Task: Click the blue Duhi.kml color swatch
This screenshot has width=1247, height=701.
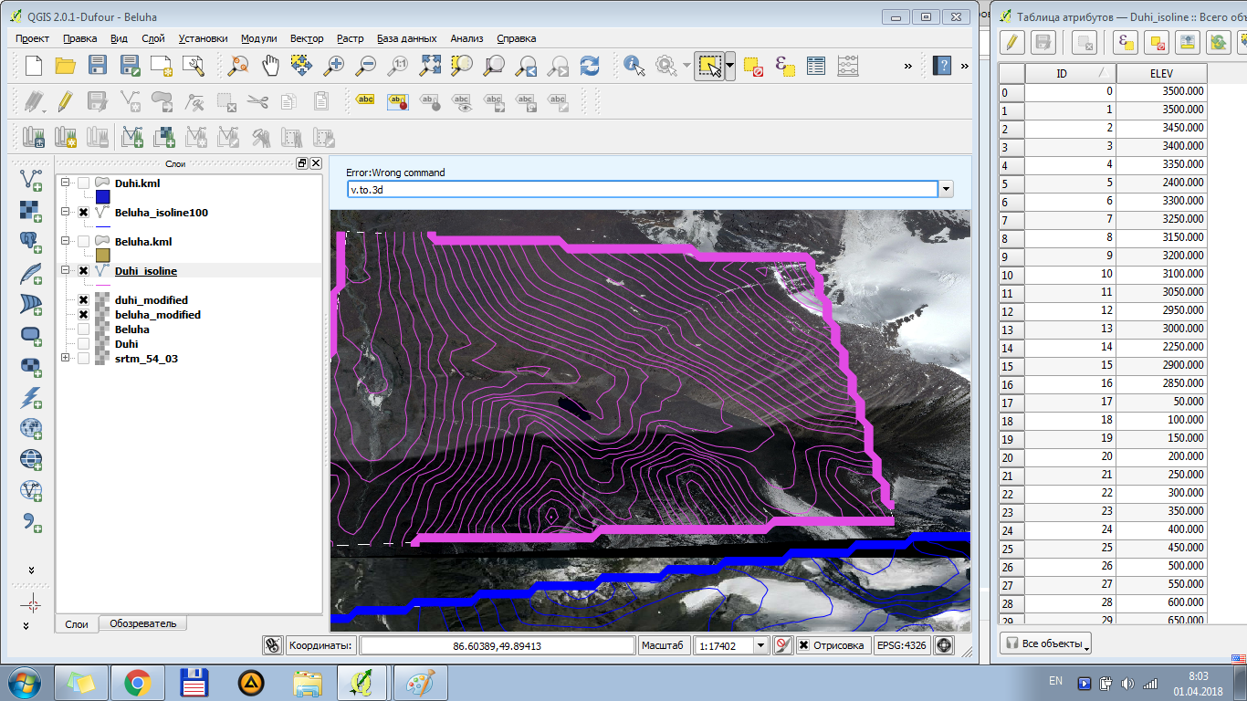Action: 103,197
